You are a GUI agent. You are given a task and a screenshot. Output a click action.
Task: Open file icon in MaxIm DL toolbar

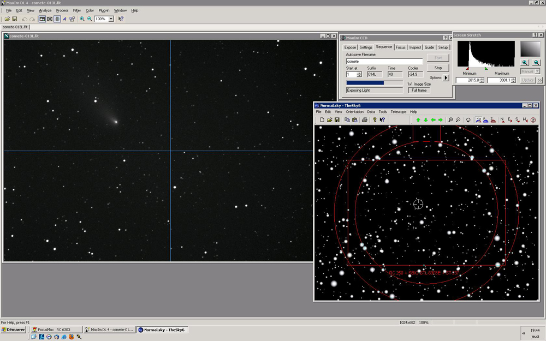point(7,19)
